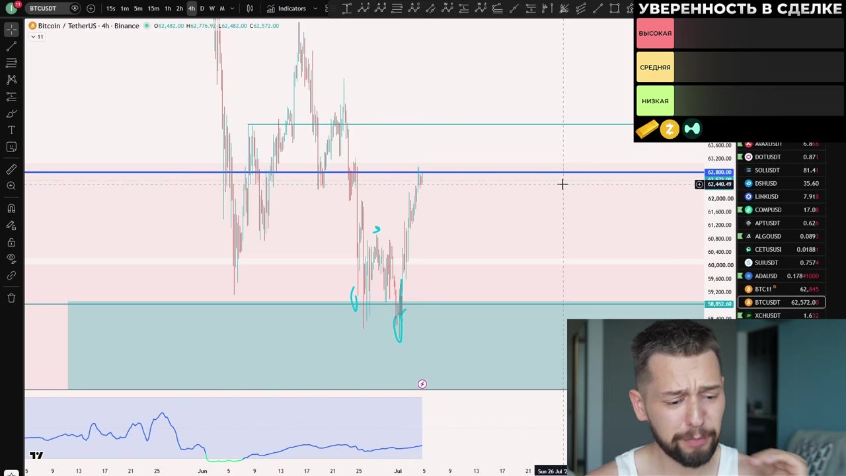
Task: Switch to 15s timeframe
Action: coord(110,8)
